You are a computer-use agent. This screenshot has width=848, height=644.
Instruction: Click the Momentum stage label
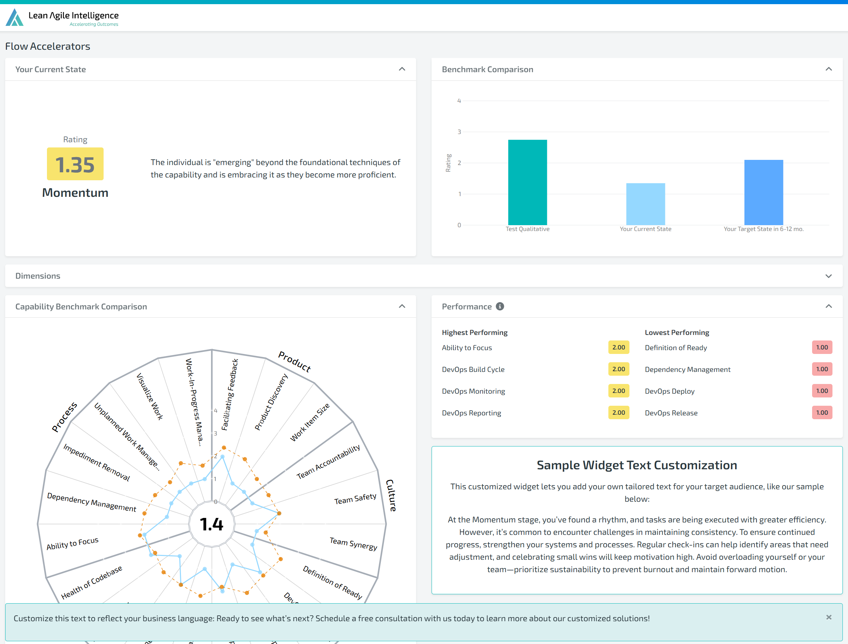point(75,193)
